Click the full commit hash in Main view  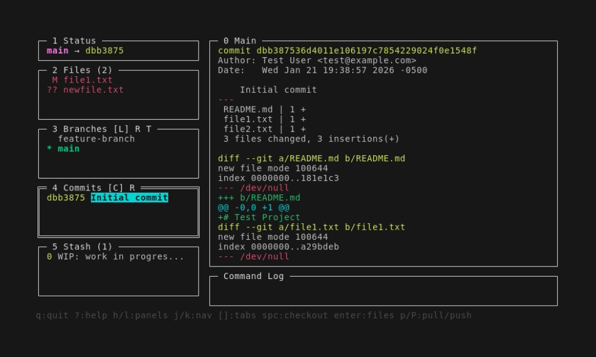coord(367,51)
